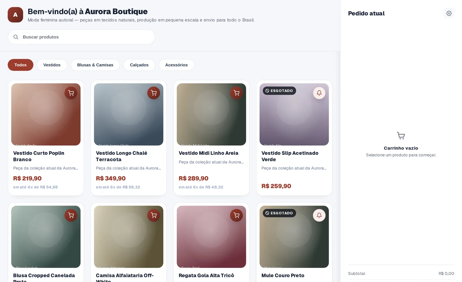Image resolution: width=462 pixels, height=282 pixels.
Task: Open settings gear in Pedido atual
Action: (449, 13)
